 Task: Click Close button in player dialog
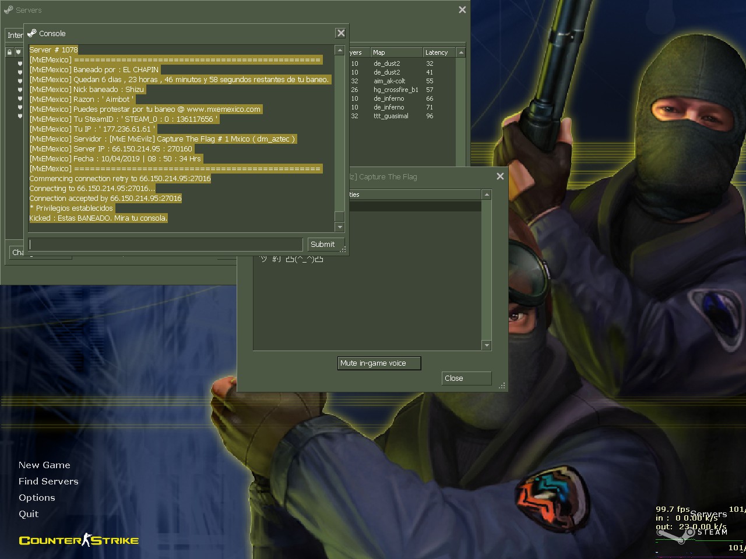point(466,378)
